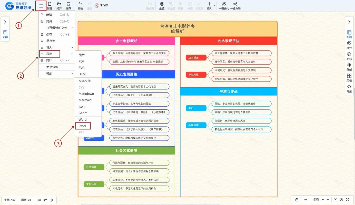
Task: Open the hamburger main menu
Action: tap(41, 6)
